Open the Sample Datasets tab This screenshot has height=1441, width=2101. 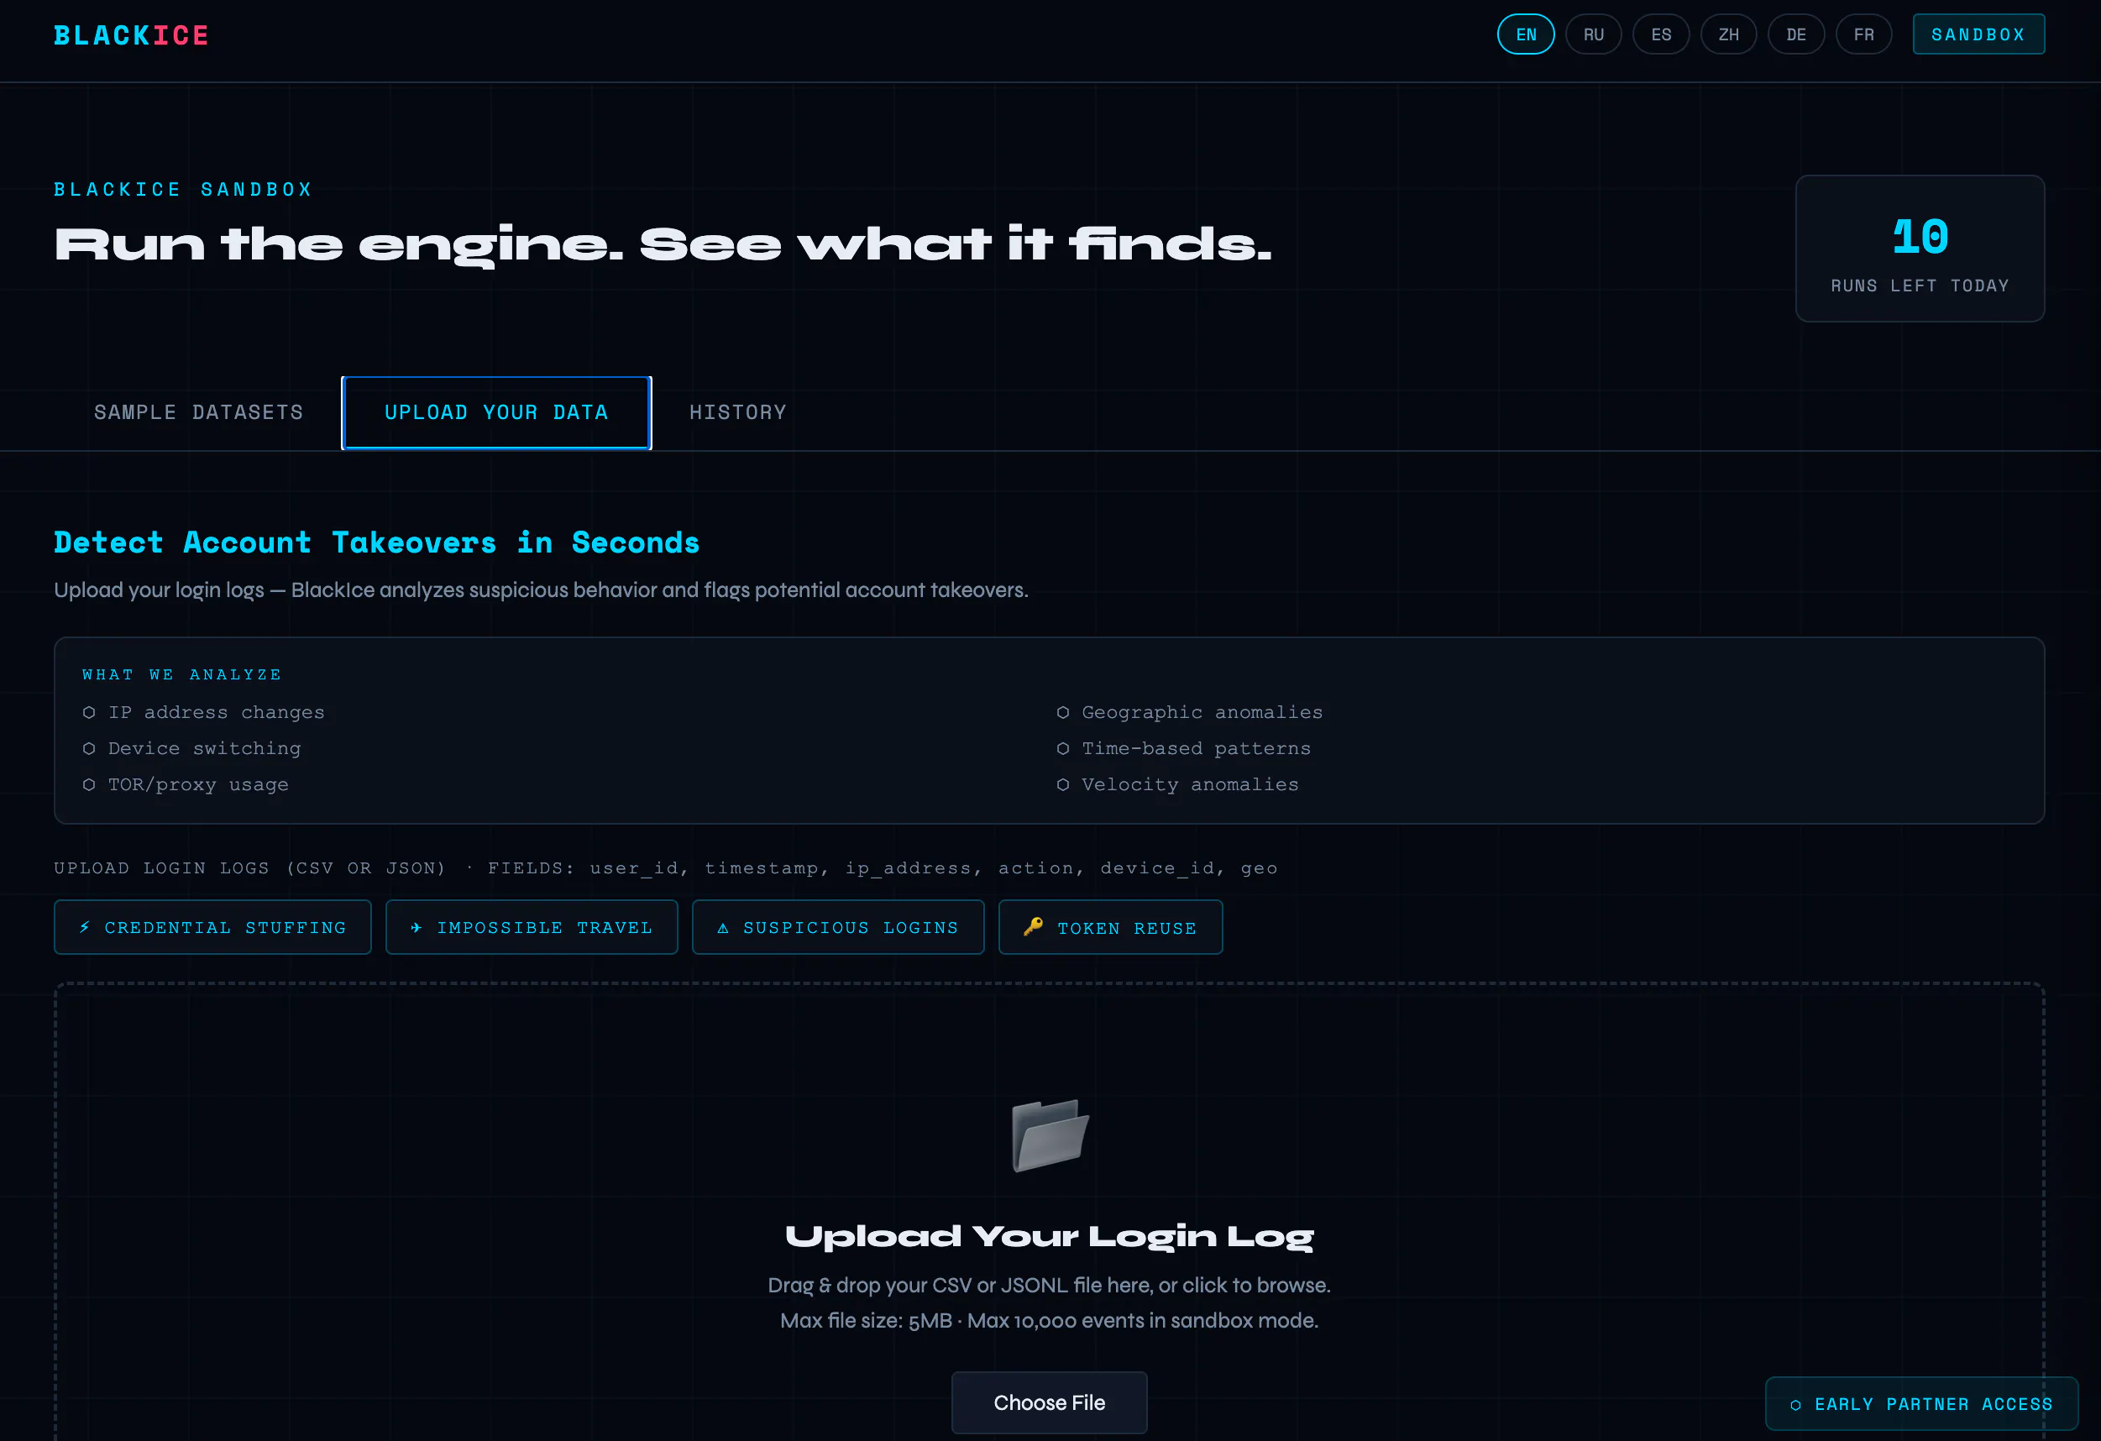199,412
